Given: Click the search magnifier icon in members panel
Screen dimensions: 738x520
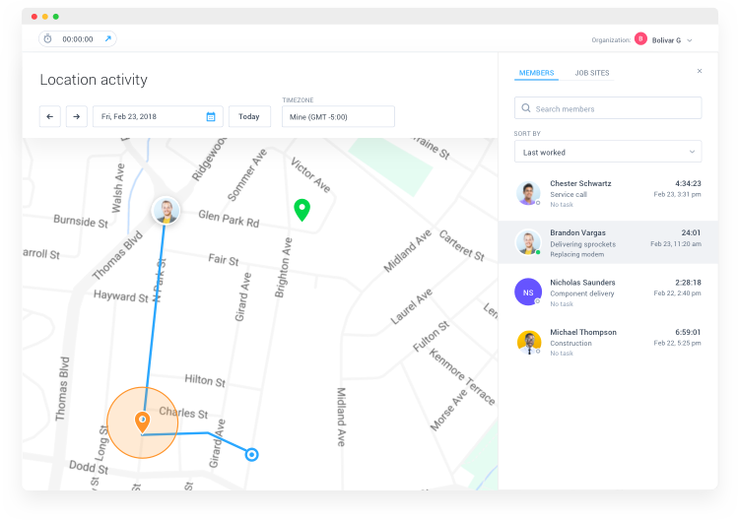Looking at the screenshot, I should pos(526,108).
